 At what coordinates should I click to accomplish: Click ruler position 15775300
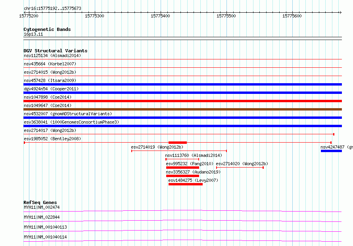[94, 16]
